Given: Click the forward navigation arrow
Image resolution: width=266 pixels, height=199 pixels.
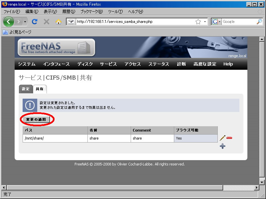Looking at the screenshot, I should tap(19, 22).
